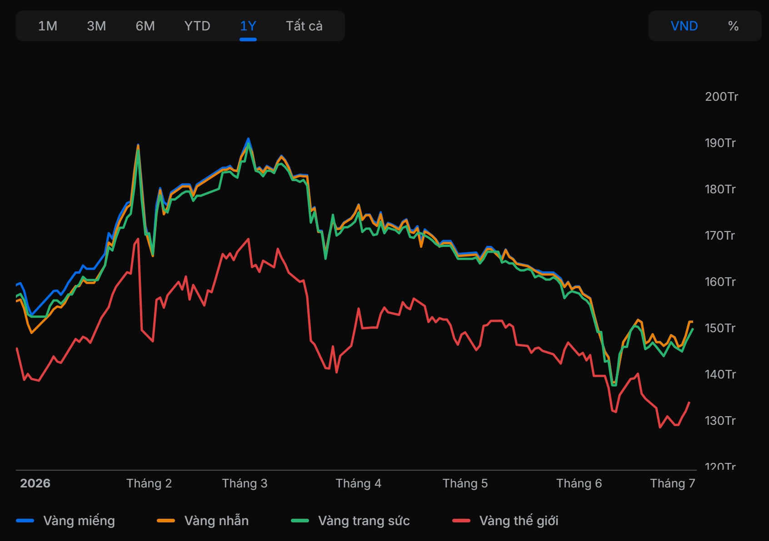769x541 pixels.
Task: Click the green Vàng trang sức swatch
Action: [300, 521]
